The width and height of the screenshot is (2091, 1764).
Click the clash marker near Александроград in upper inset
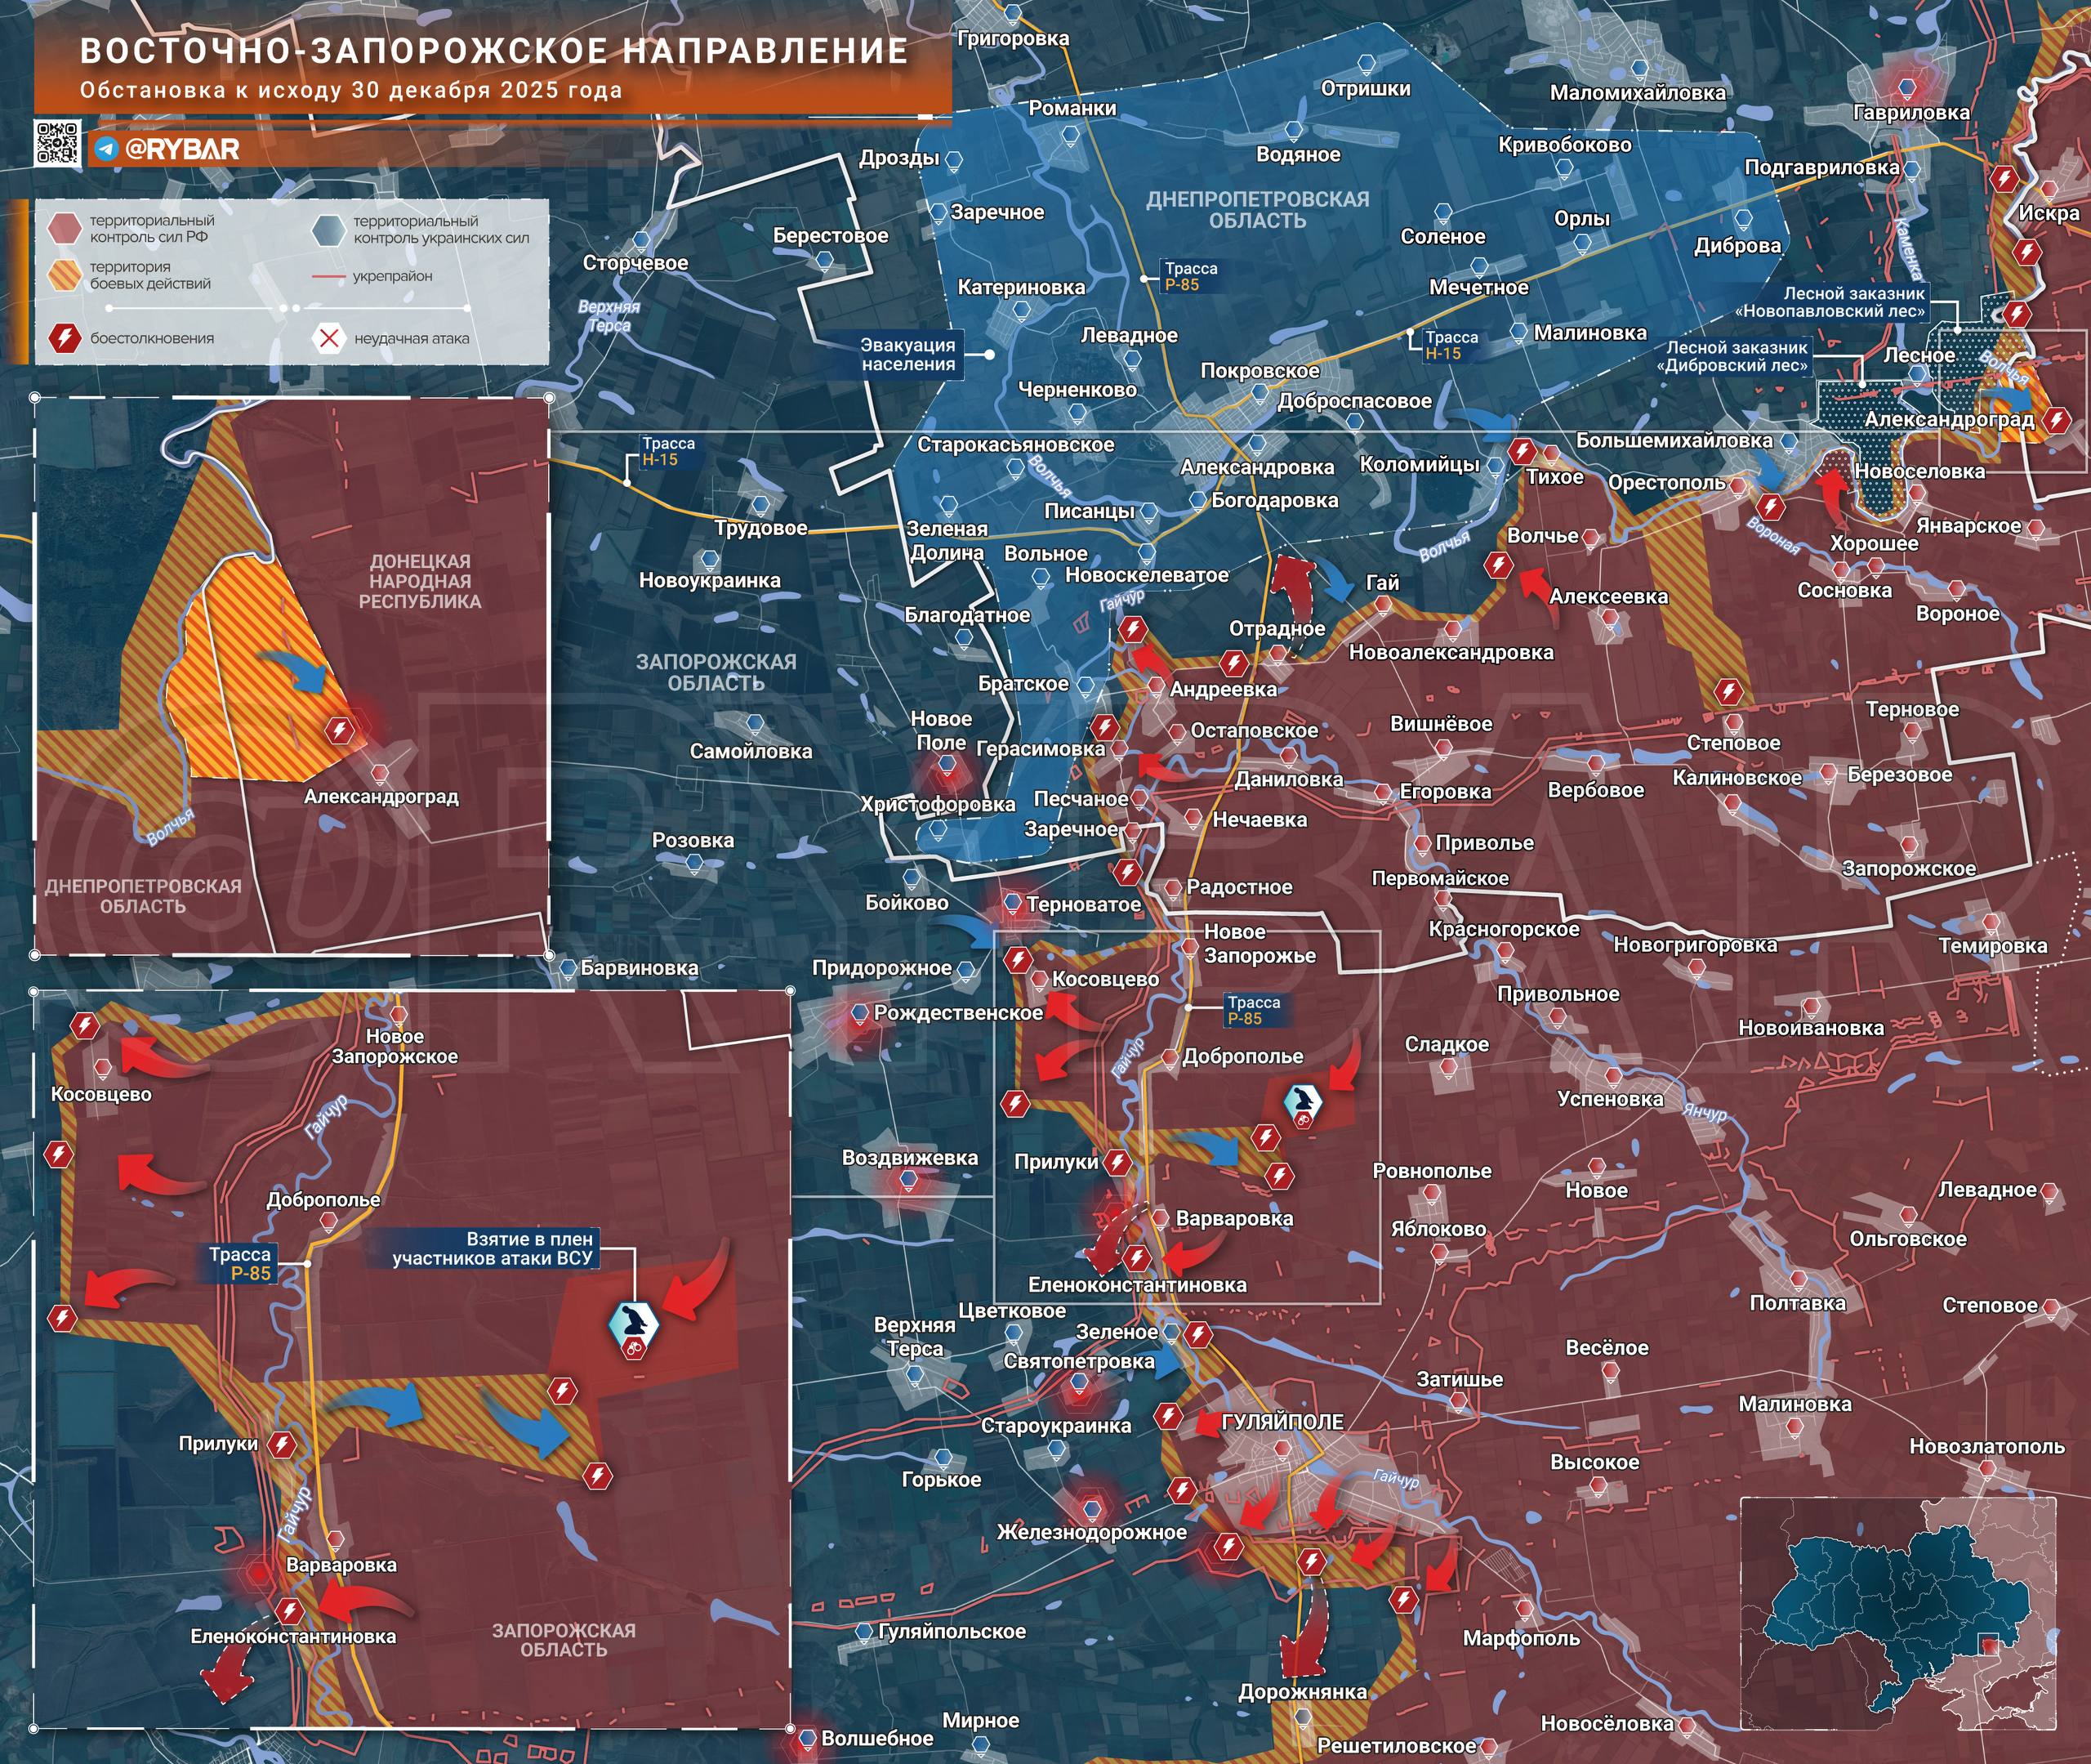coord(340,731)
